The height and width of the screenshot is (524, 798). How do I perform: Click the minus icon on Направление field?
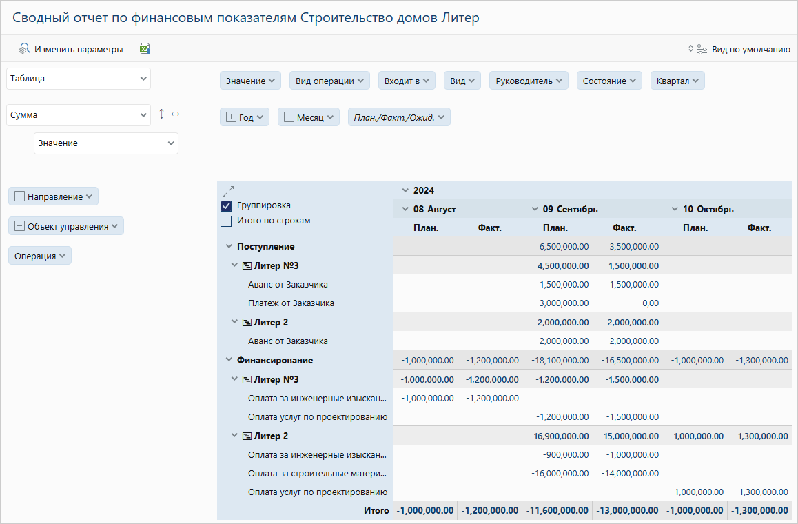19,197
